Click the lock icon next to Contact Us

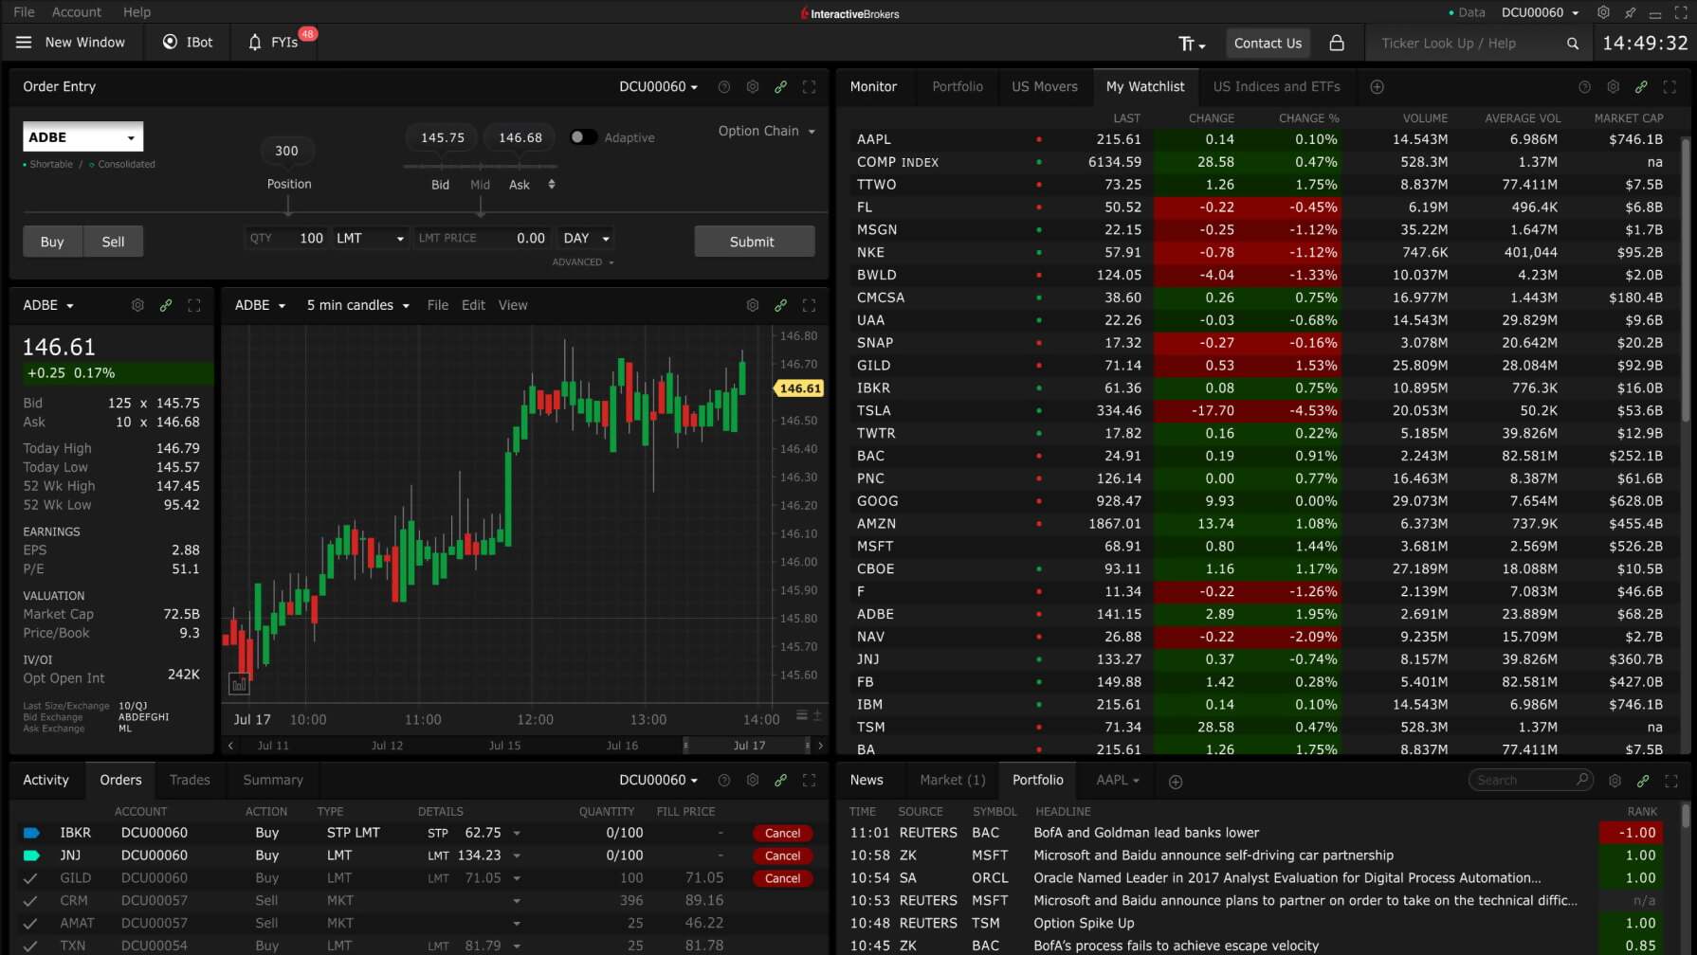point(1338,43)
